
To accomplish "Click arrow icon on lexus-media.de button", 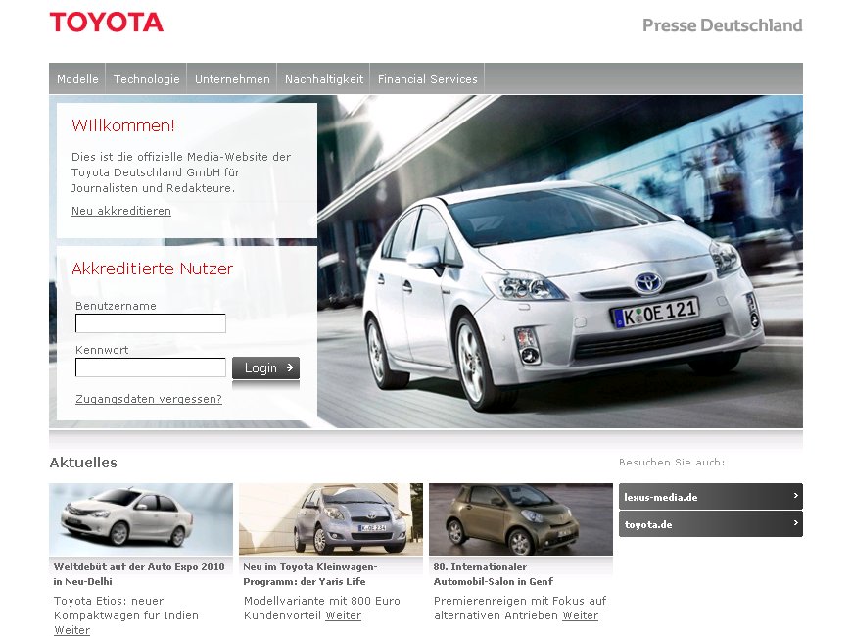I will click(795, 495).
